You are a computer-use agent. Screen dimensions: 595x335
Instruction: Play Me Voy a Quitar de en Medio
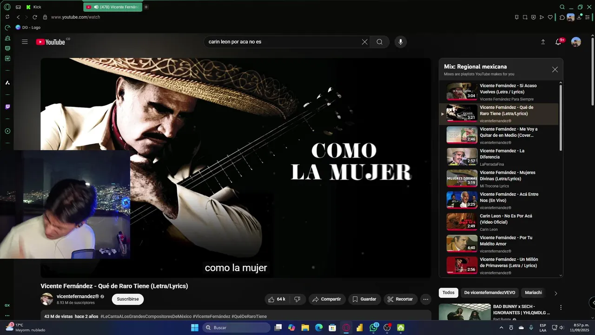pos(499,135)
